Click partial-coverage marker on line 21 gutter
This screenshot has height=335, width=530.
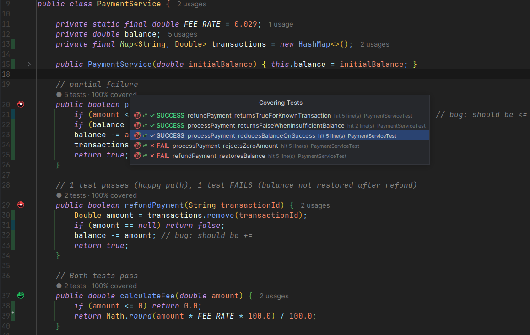pos(13,114)
